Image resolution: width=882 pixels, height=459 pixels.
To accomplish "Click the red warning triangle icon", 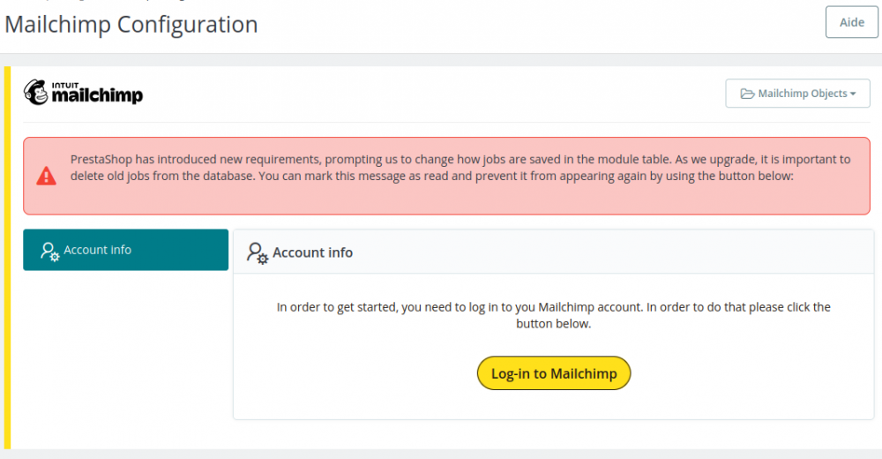I will pos(46,176).
